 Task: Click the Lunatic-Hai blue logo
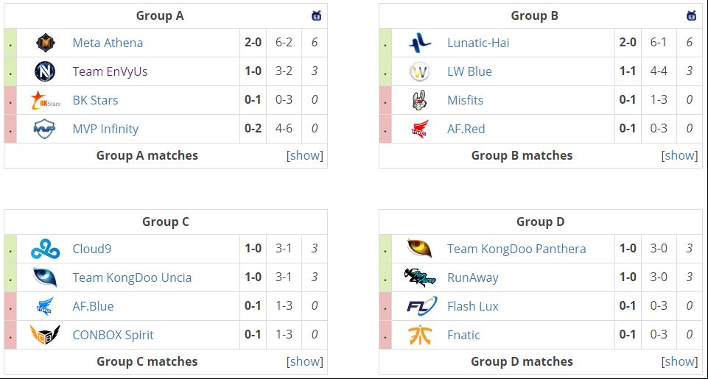pyautogui.click(x=420, y=43)
